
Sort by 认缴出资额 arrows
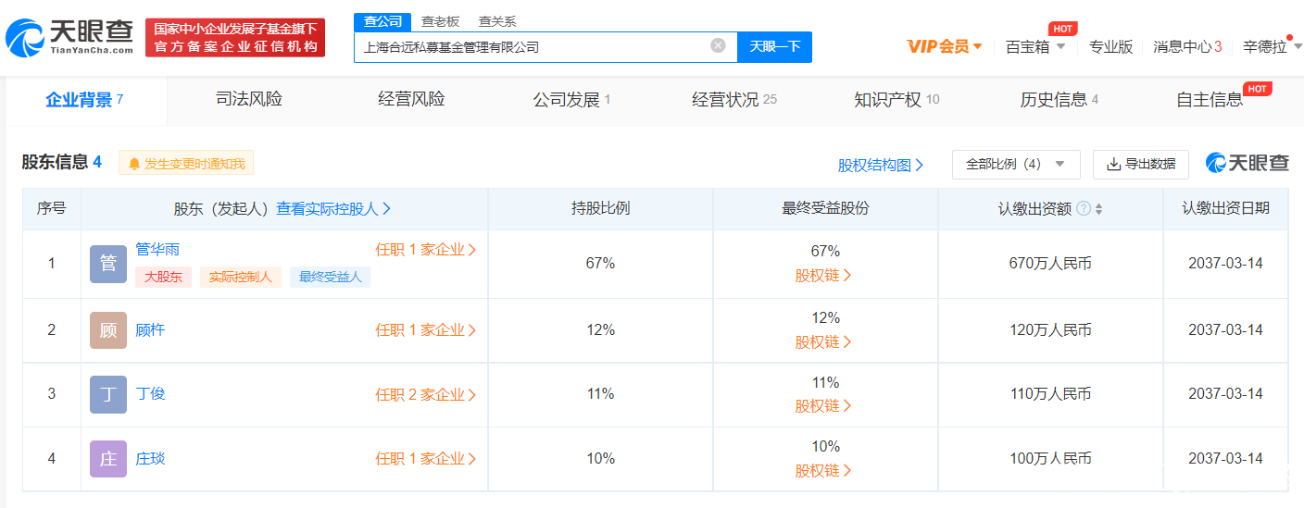(x=1098, y=209)
